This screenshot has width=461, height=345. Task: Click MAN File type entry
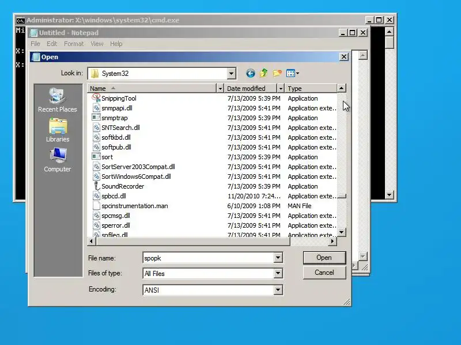299,206
